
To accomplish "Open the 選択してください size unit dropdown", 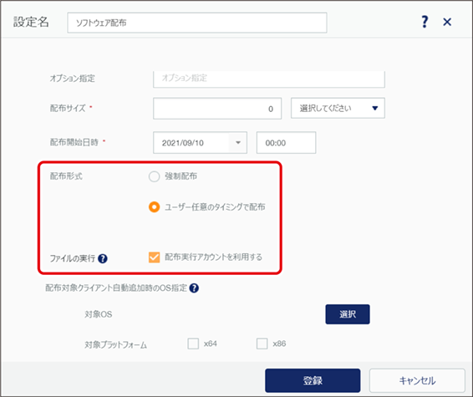I will [338, 108].
